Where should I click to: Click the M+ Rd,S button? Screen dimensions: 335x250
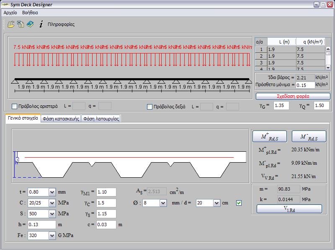pyautogui.click(x=270, y=137)
